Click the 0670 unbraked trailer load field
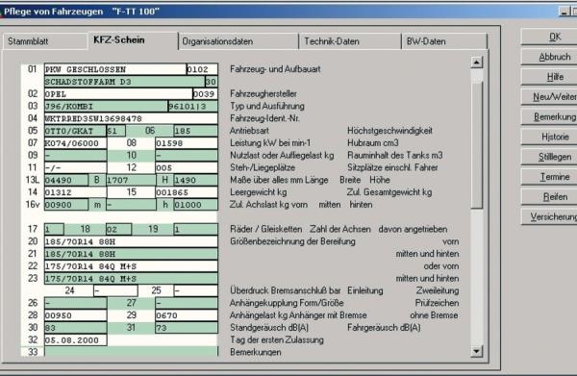The width and height of the screenshot is (577, 376). tap(187, 315)
